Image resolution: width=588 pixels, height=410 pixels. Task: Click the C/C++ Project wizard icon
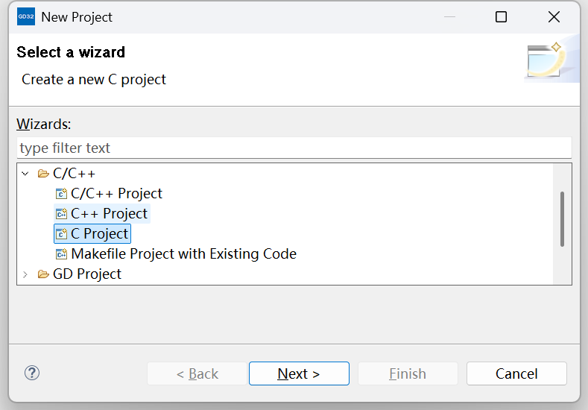(61, 194)
